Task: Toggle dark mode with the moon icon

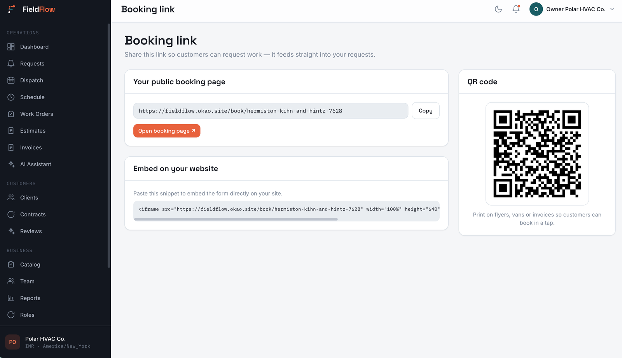Action: 498,9
